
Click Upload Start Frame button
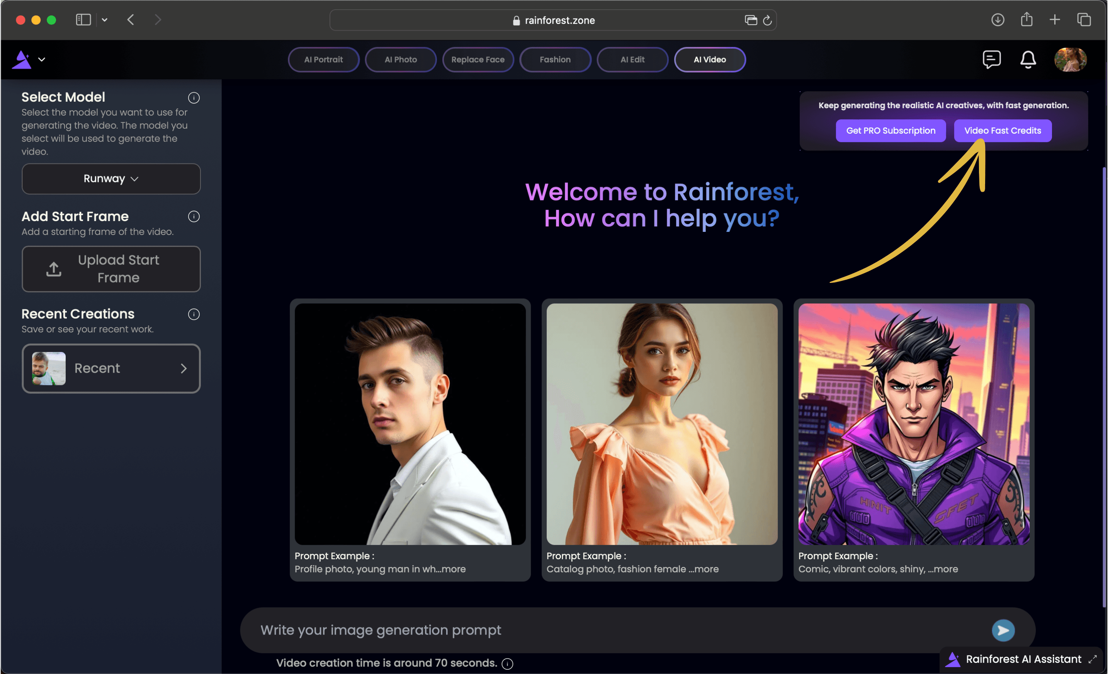coord(111,269)
